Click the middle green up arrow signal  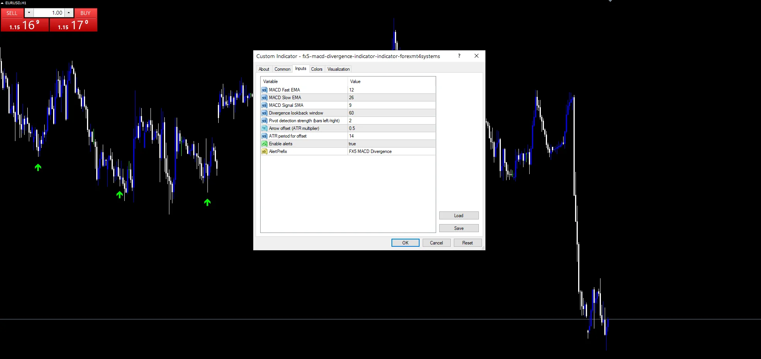coord(120,195)
